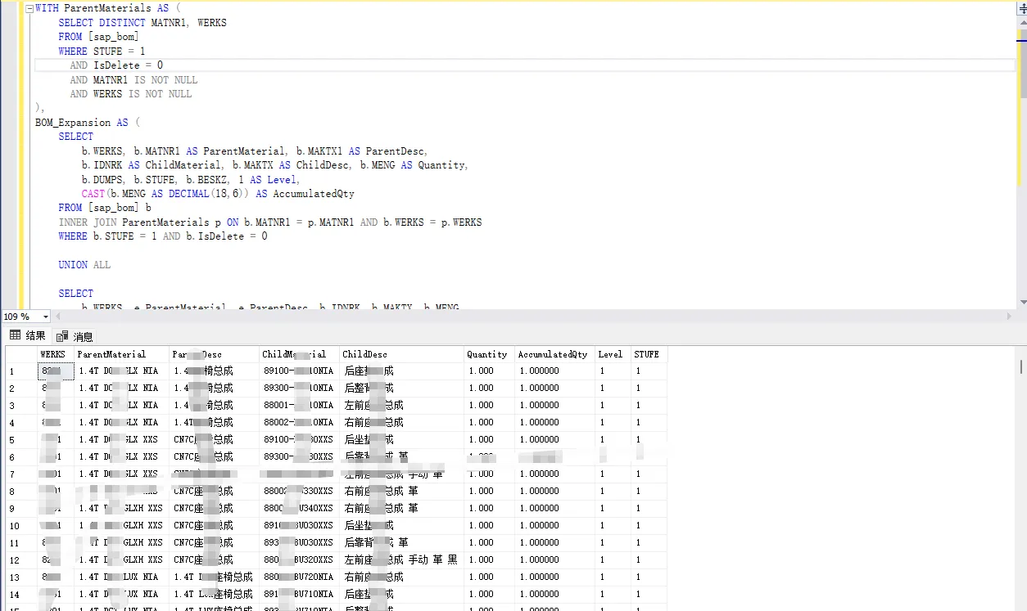
Task: Click the results grid select-all corner cell
Action: [20, 354]
